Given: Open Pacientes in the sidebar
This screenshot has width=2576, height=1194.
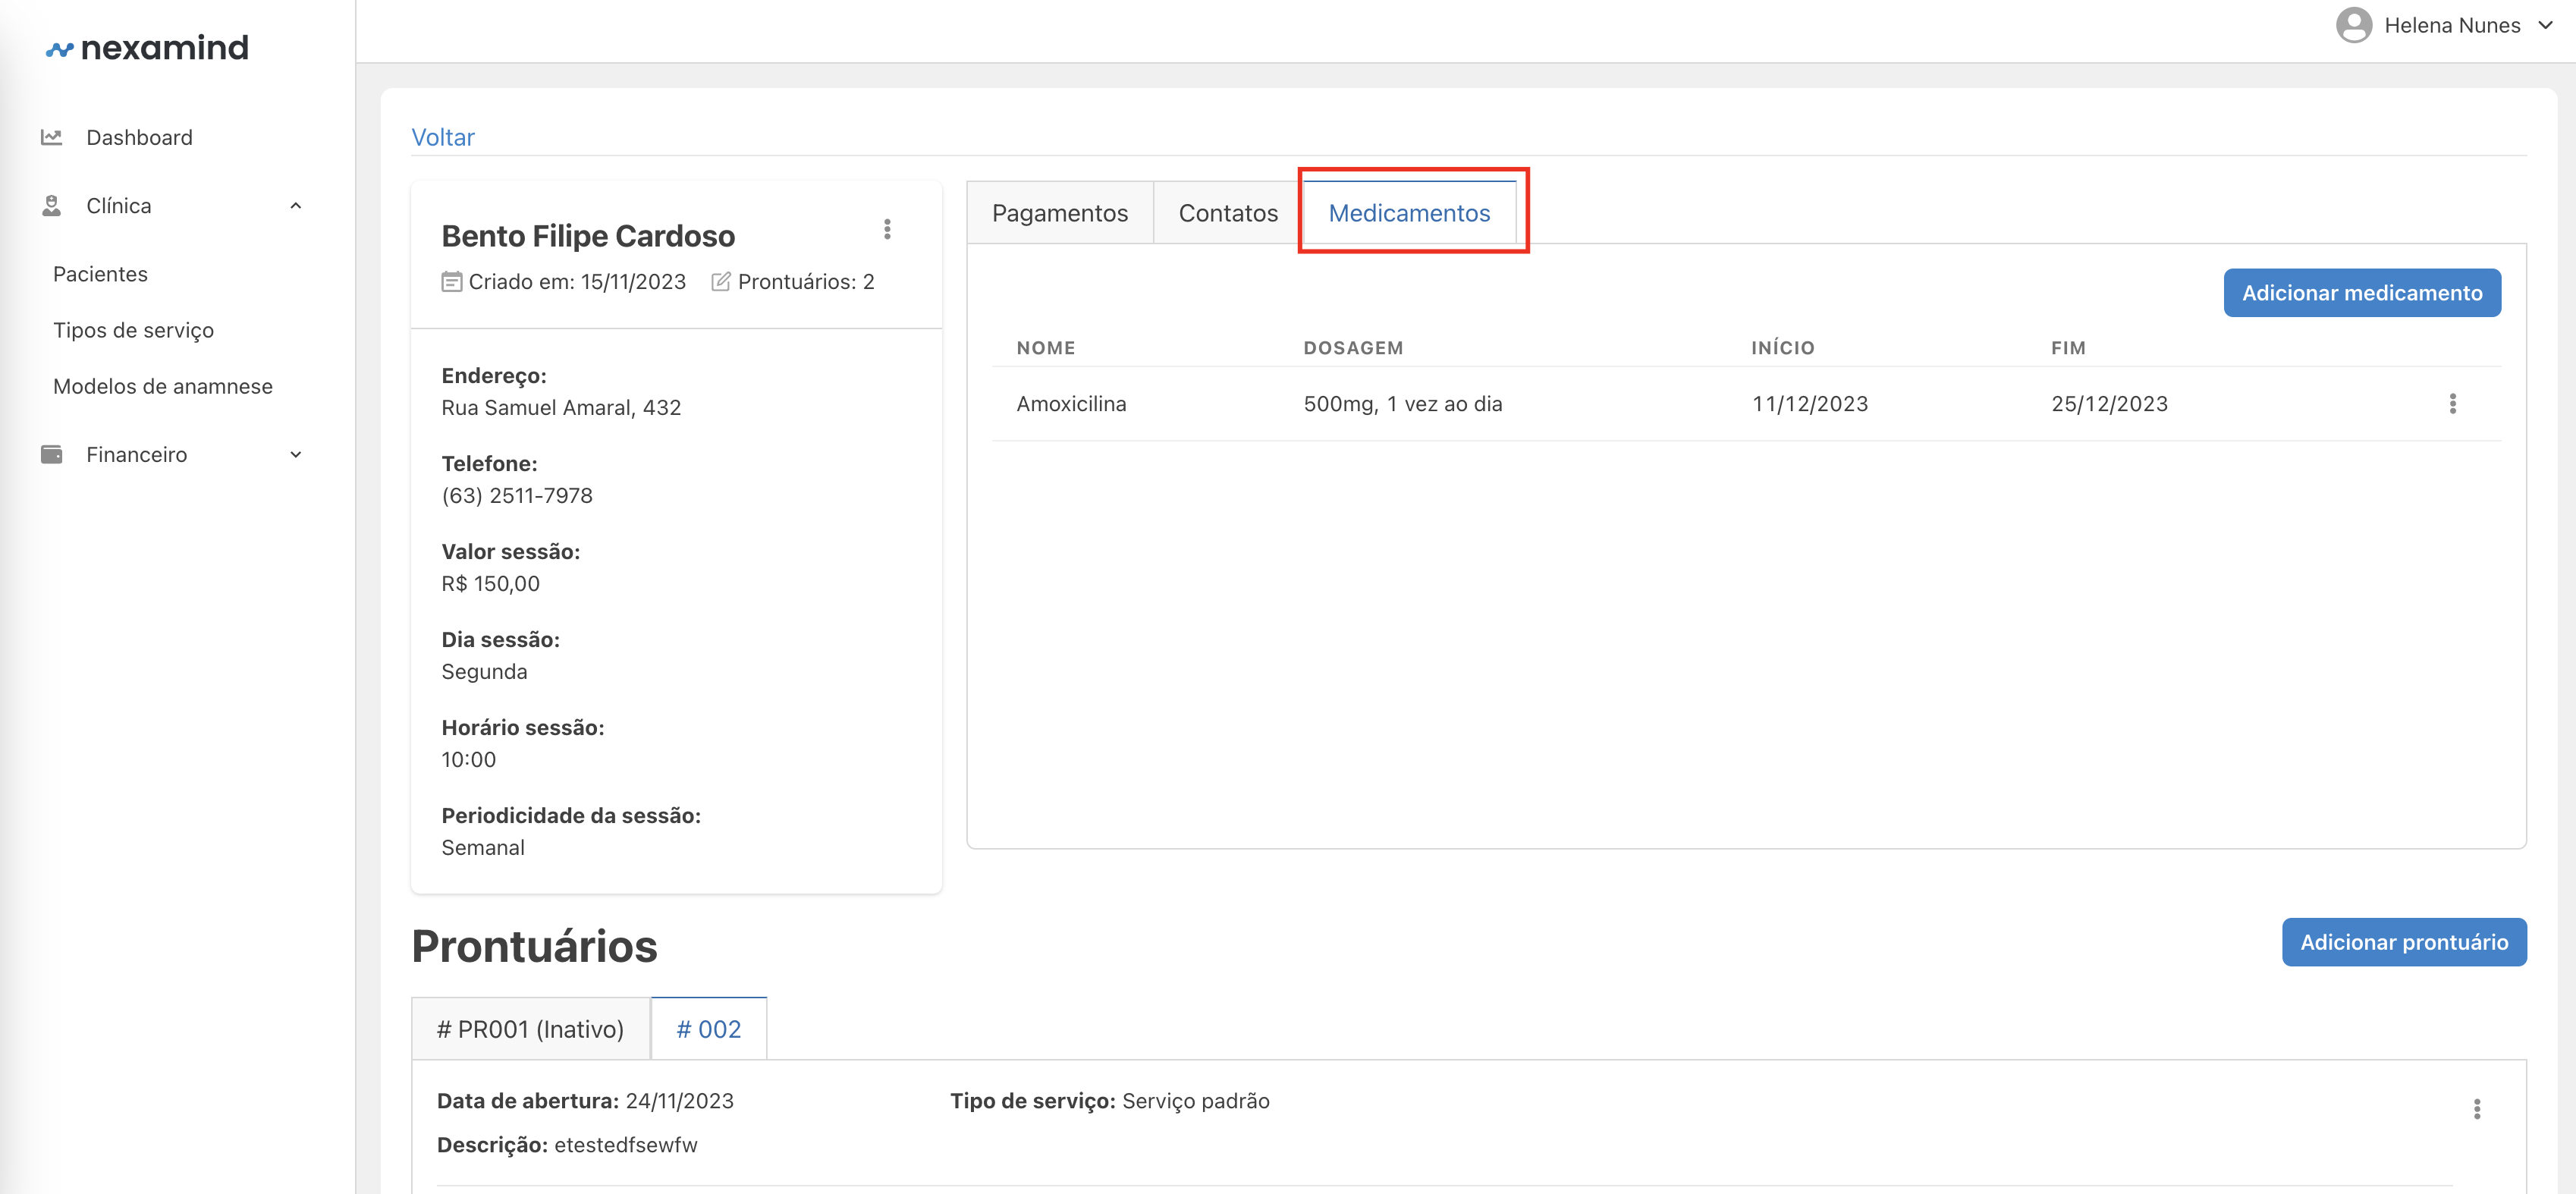Looking at the screenshot, I should coord(100,274).
